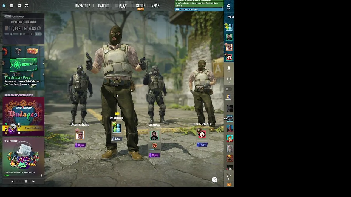Open the lobby settings sliders button

coord(214,180)
